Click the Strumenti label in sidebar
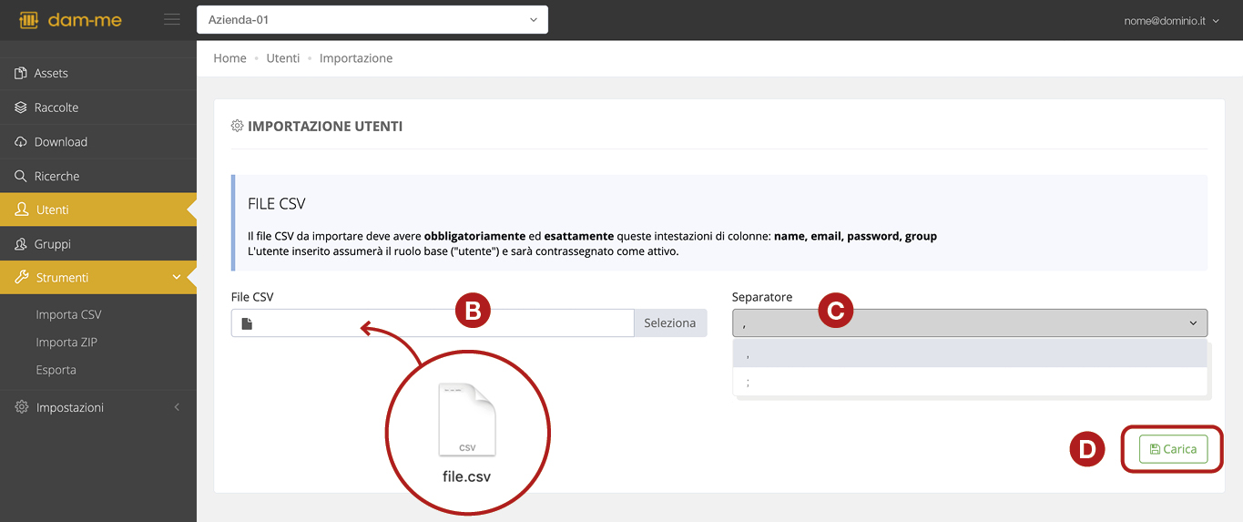 [63, 278]
